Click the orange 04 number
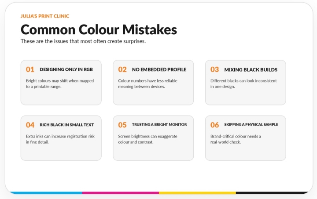This screenshot has height=199, width=317. pyautogui.click(x=30, y=125)
